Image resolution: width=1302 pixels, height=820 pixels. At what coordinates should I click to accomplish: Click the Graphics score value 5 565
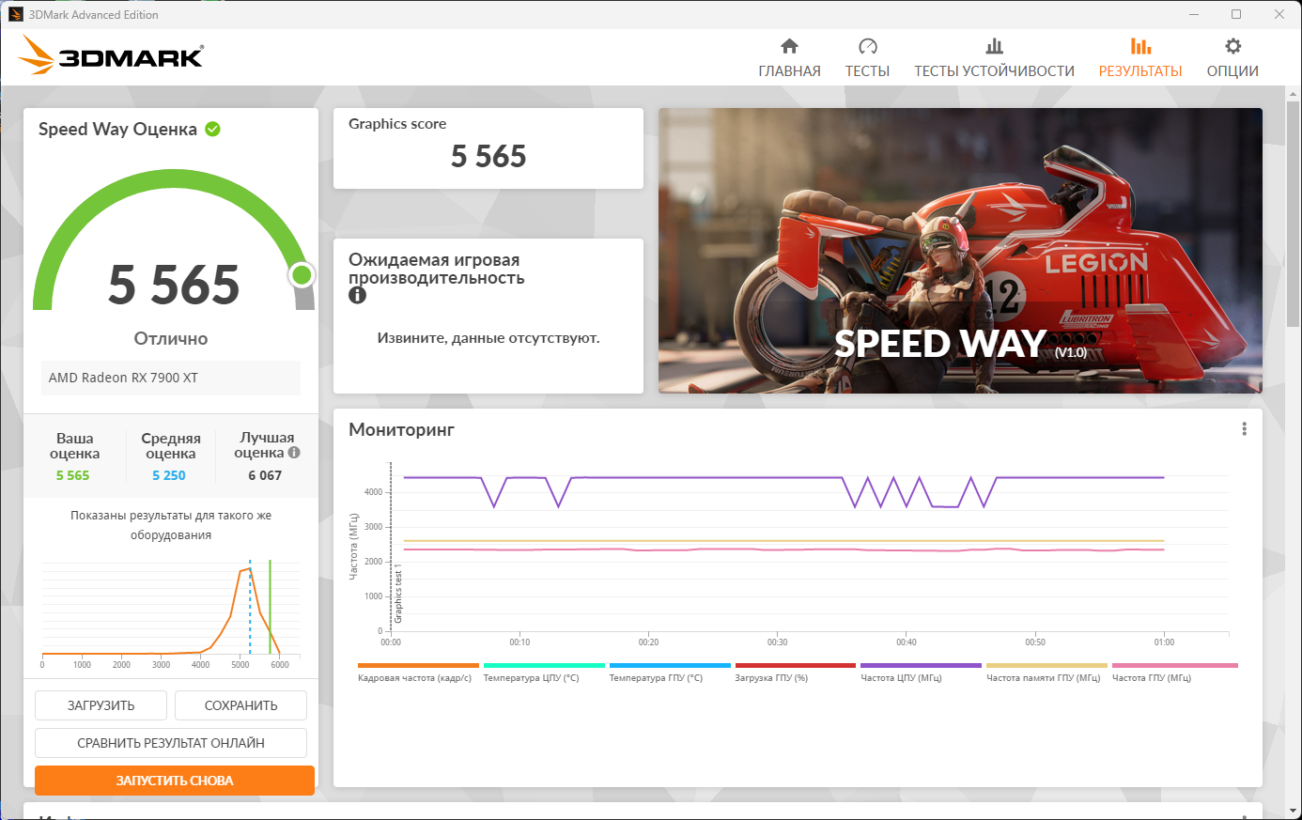pos(488,156)
